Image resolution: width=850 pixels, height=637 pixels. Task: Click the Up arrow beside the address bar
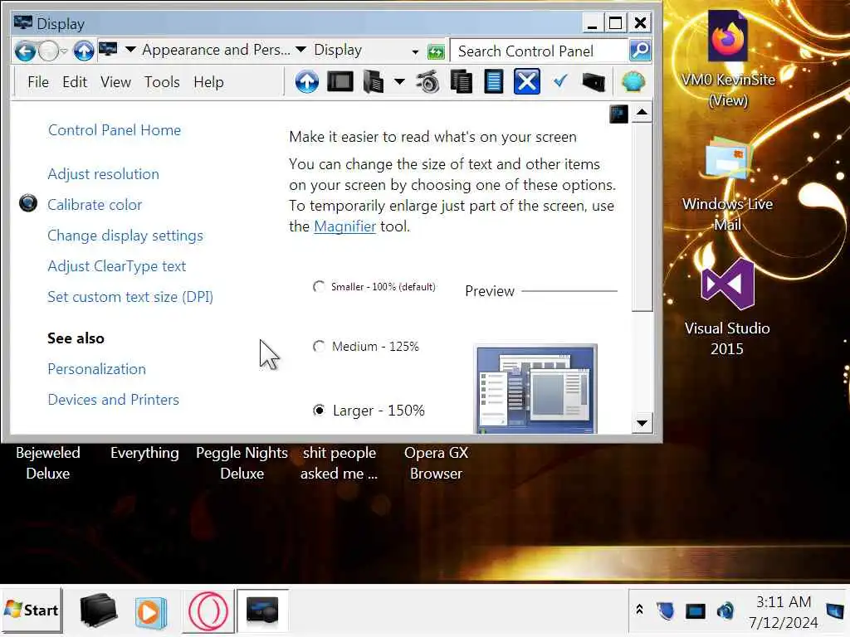[x=84, y=51]
